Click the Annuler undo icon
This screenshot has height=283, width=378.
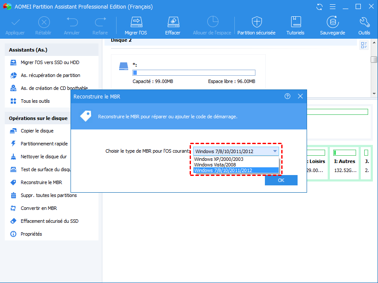[x=72, y=22]
